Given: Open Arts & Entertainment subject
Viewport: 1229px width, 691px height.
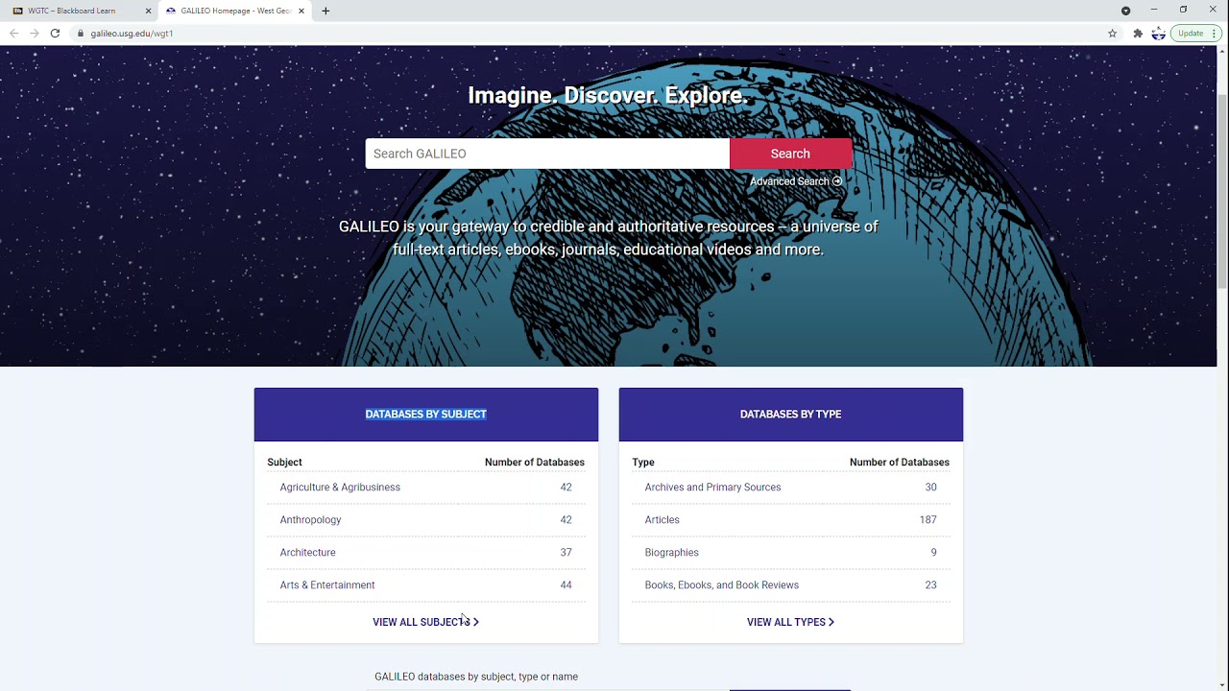Looking at the screenshot, I should [327, 585].
